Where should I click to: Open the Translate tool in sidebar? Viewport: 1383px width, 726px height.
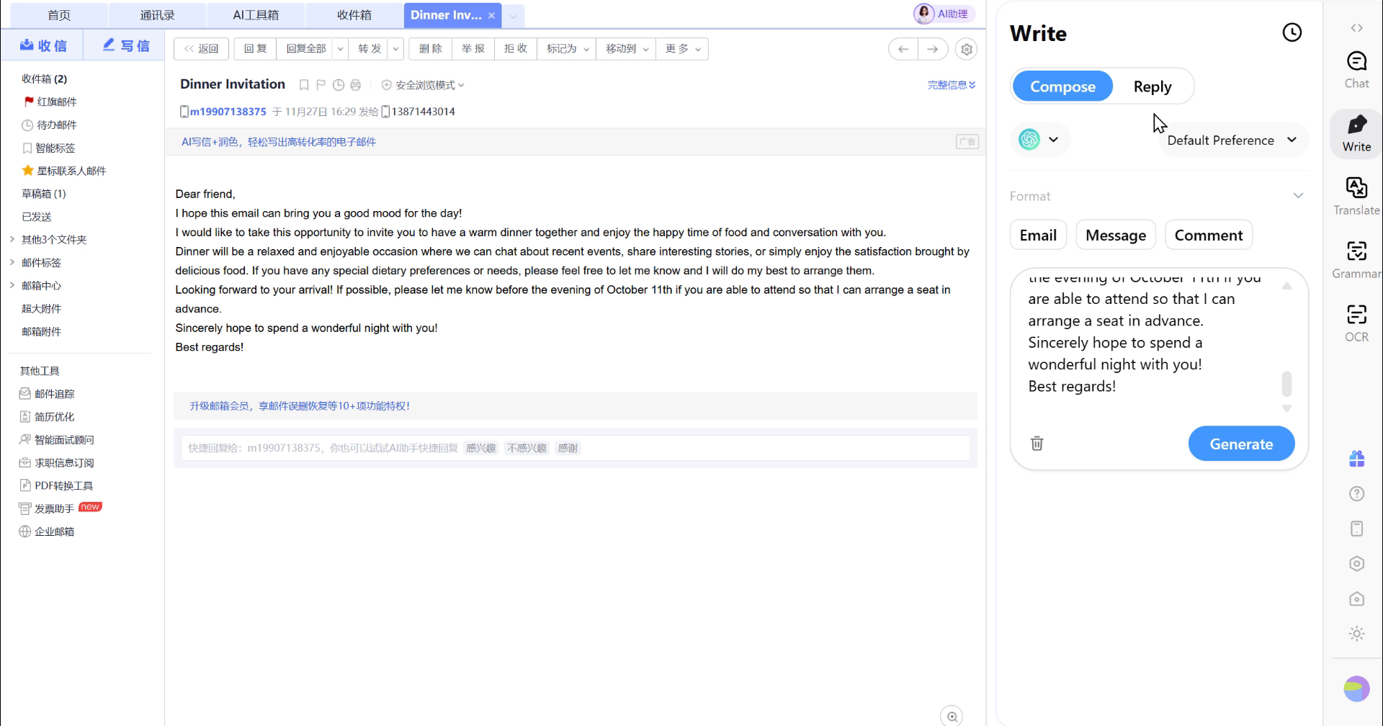point(1356,196)
